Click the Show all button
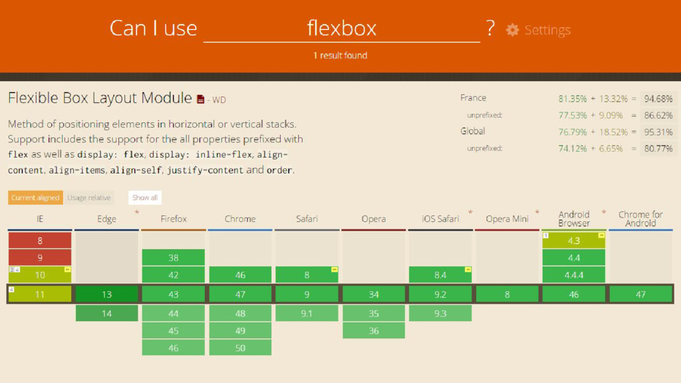The image size is (681, 383). 144,197
